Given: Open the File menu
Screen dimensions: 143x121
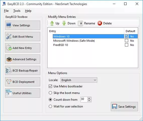Looking at the screenshot, I should point(6,11).
